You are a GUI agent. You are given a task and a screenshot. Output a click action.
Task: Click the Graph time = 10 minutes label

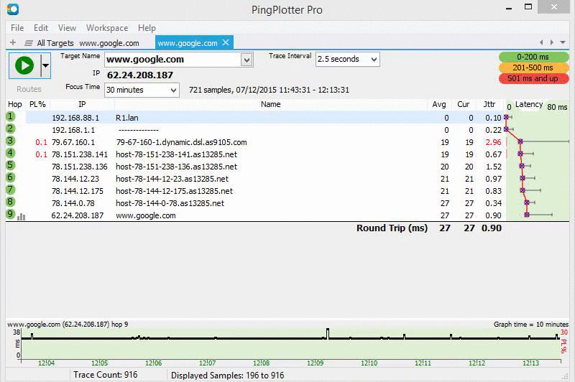[x=530, y=324]
